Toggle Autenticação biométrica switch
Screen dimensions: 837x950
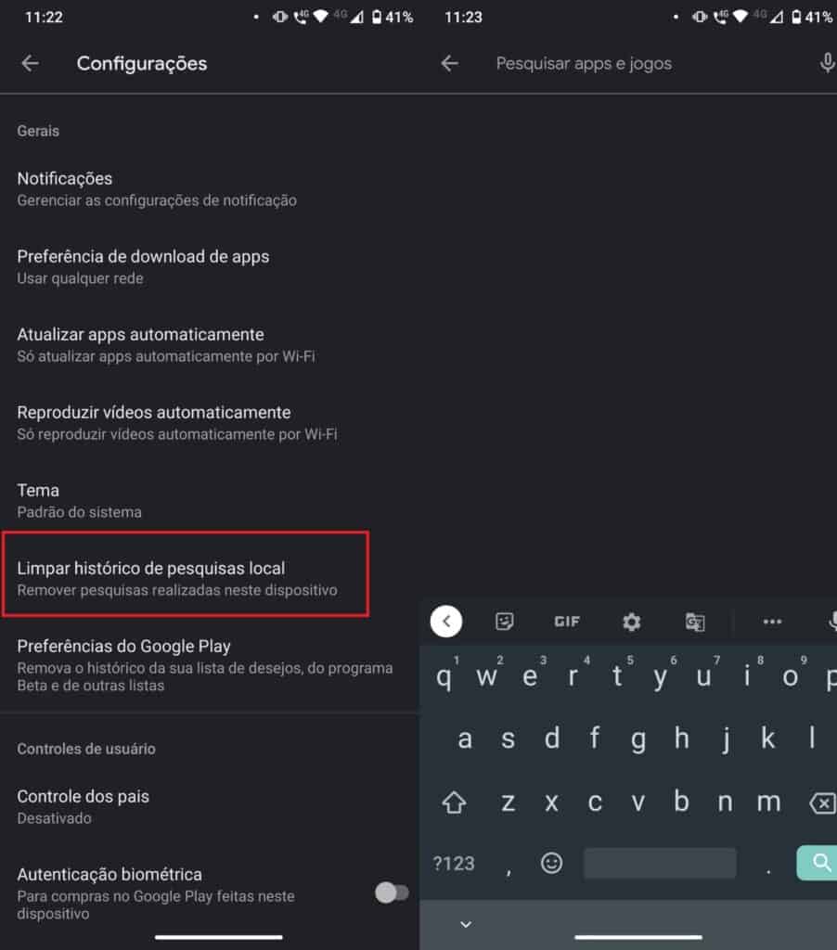[392, 892]
